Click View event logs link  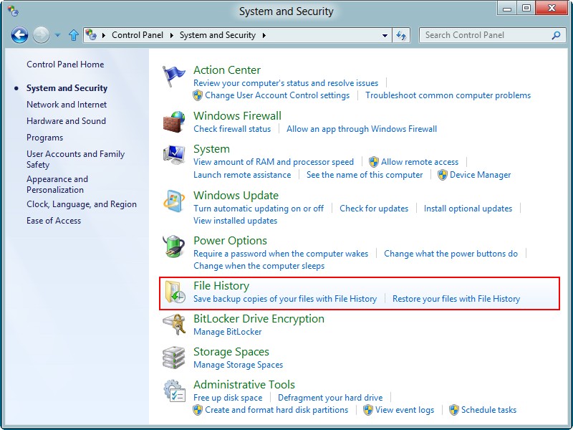pyautogui.click(x=405, y=410)
